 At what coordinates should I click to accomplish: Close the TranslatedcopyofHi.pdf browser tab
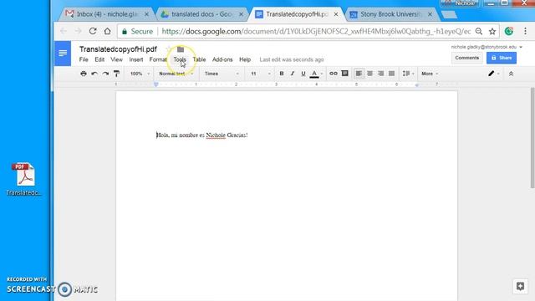click(336, 14)
